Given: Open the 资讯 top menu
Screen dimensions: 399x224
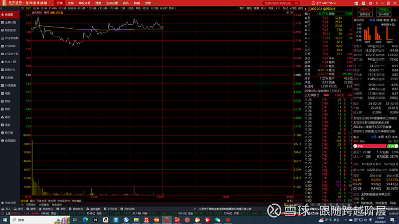Looking at the screenshot, I should 126,3.
